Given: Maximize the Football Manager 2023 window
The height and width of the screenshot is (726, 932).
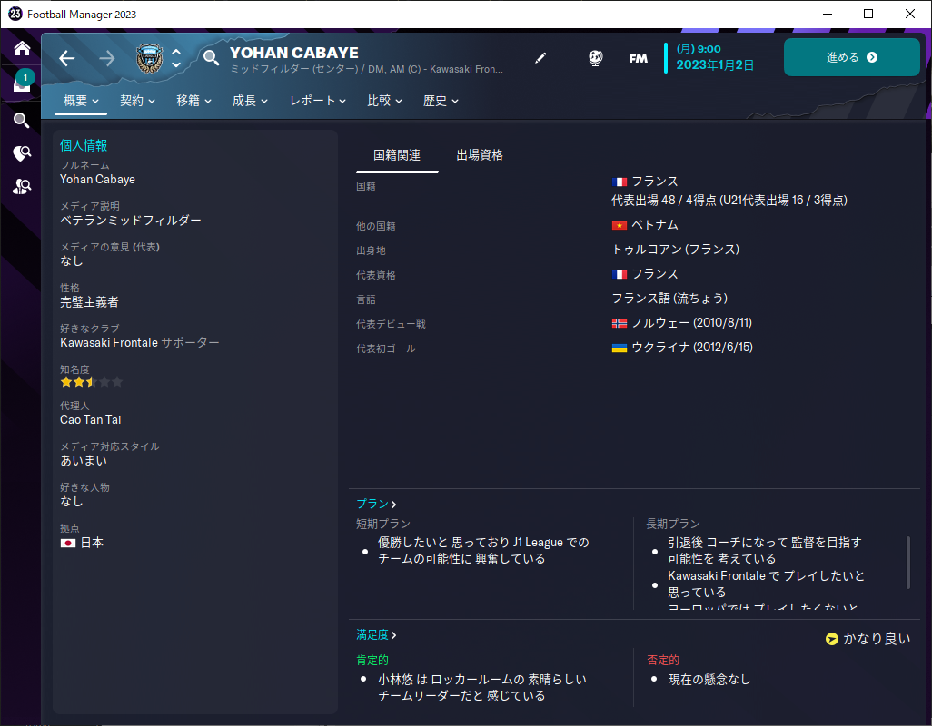Looking at the screenshot, I should (x=868, y=14).
